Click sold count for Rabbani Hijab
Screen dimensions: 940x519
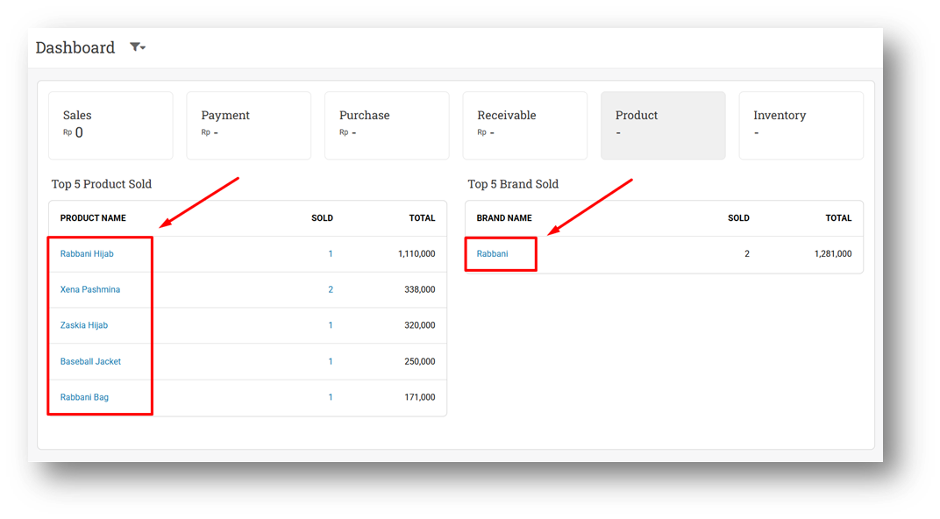point(331,254)
